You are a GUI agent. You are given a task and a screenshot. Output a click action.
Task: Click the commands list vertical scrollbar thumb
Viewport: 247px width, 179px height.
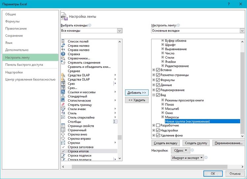point(120,137)
